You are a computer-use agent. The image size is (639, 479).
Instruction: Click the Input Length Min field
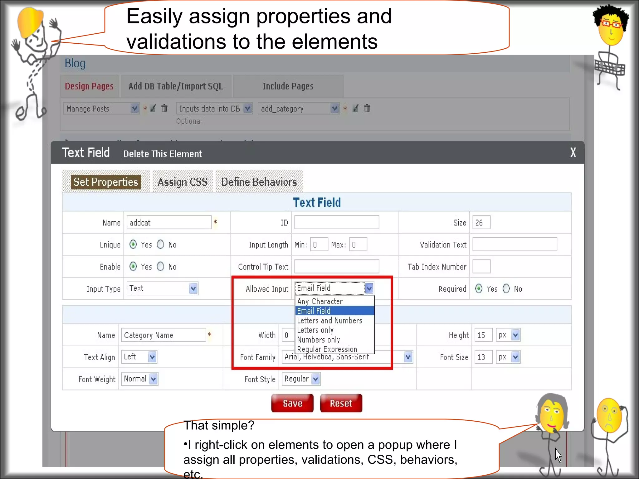pyautogui.click(x=319, y=244)
